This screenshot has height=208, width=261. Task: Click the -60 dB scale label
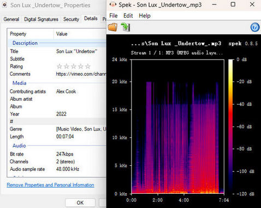[244, 126]
